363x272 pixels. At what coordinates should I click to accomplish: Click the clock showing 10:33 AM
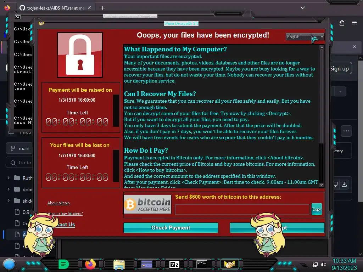coord(344,261)
